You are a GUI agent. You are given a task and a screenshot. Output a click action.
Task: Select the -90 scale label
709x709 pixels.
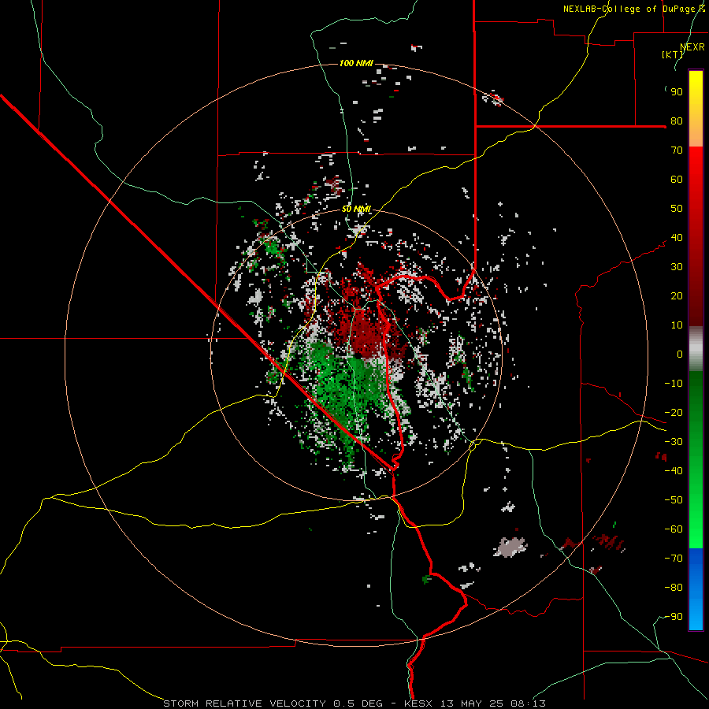pyautogui.click(x=674, y=617)
